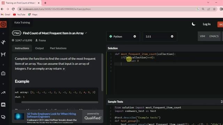Open author Fosna's profile

pyautogui.click(x=42, y=40)
